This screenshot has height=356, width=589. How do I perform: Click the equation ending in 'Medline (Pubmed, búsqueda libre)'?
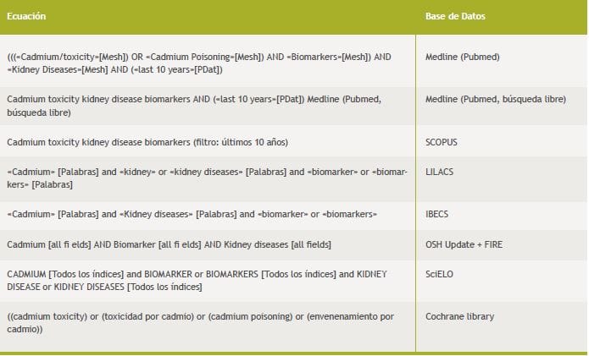point(193,105)
